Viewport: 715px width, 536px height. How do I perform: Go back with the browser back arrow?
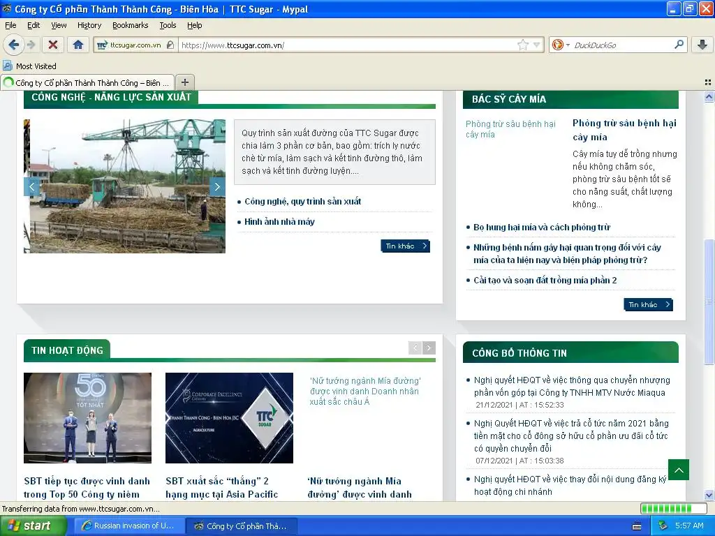(13, 45)
